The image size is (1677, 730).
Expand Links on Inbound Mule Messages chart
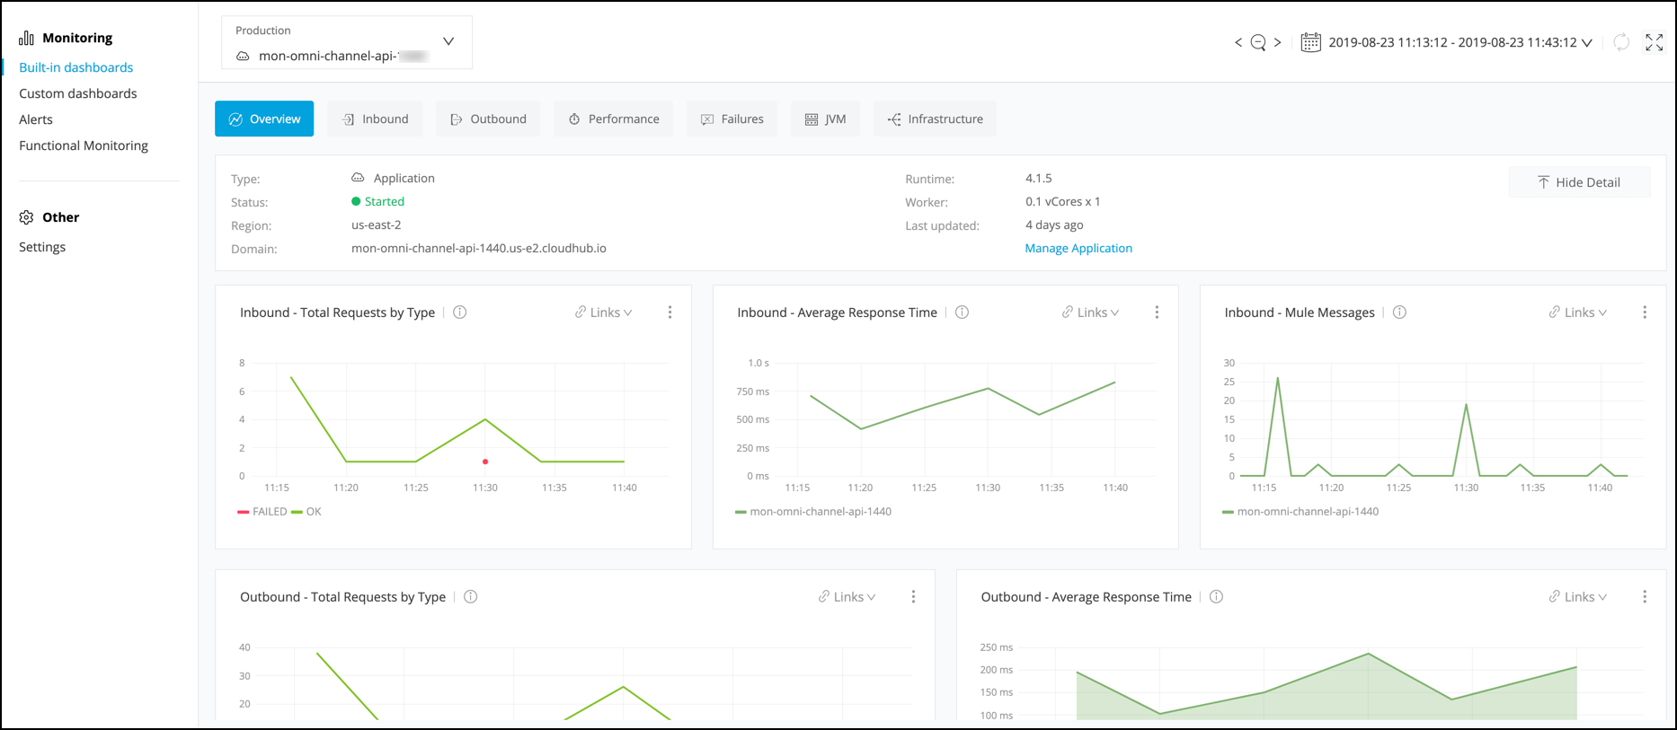pyautogui.click(x=1578, y=312)
